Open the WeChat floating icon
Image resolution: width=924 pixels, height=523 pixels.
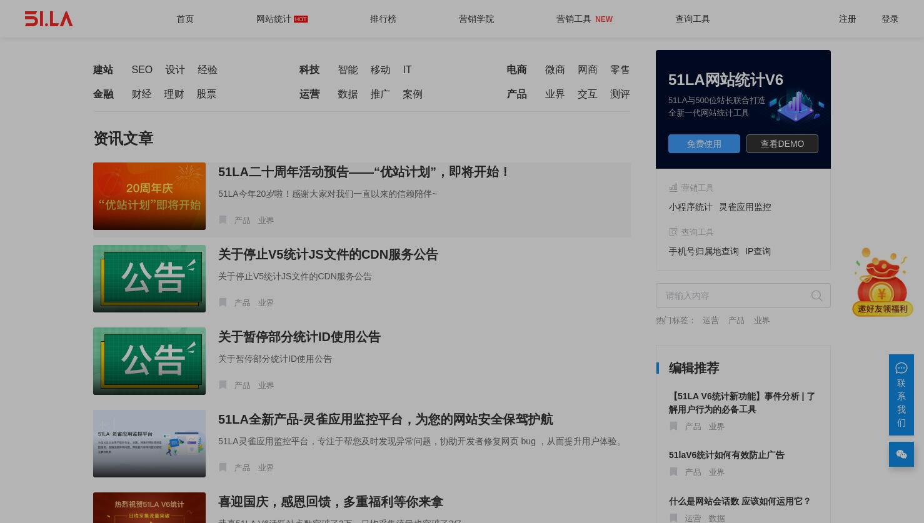tap(901, 454)
